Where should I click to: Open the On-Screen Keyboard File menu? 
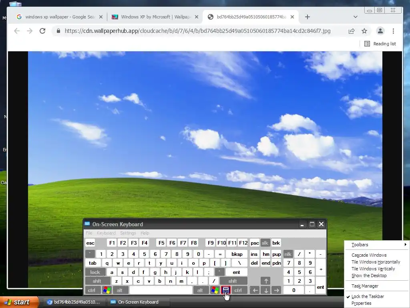pyautogui.click(x=89, y=233)
